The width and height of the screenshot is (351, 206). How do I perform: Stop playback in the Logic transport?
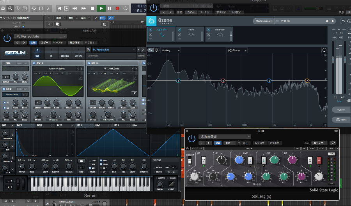[92, 8]
